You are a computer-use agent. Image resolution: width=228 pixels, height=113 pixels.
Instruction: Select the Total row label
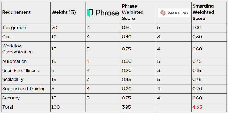coord(8,107)
